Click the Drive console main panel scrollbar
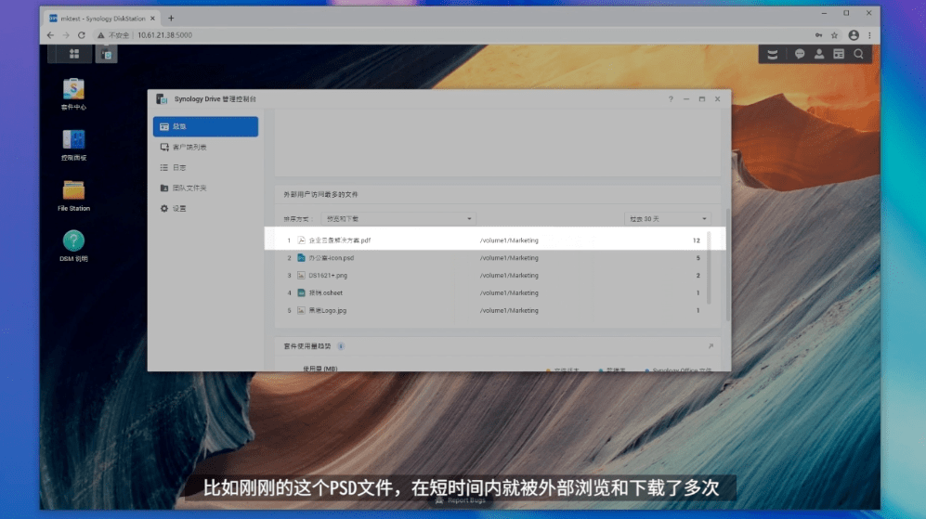926x519 pixels. point(728,265)
